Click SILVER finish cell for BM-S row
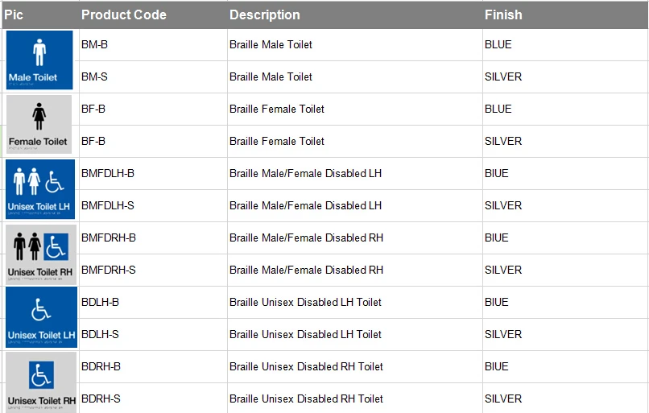The image size is (649, 413). (x=503, y=76)
